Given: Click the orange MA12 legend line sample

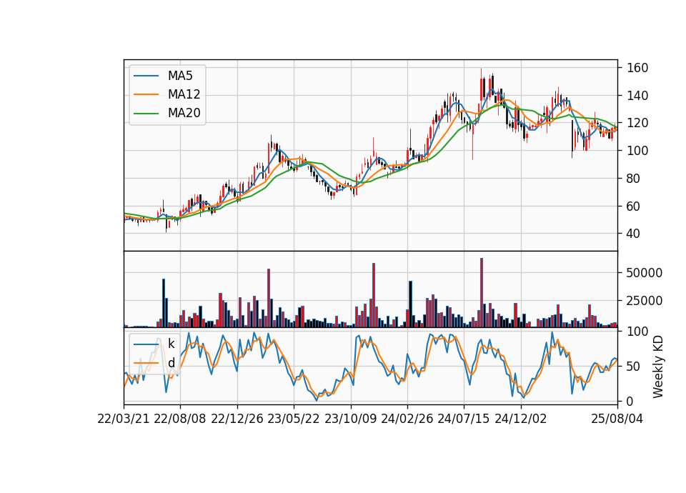Looking at the screenshot, I should [146, 94].
